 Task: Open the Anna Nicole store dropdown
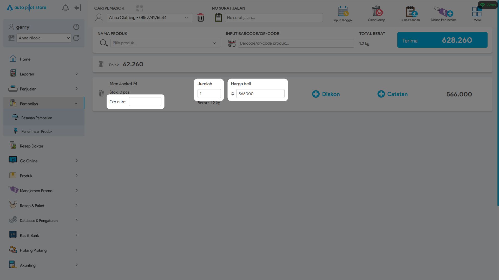[44, 38]
